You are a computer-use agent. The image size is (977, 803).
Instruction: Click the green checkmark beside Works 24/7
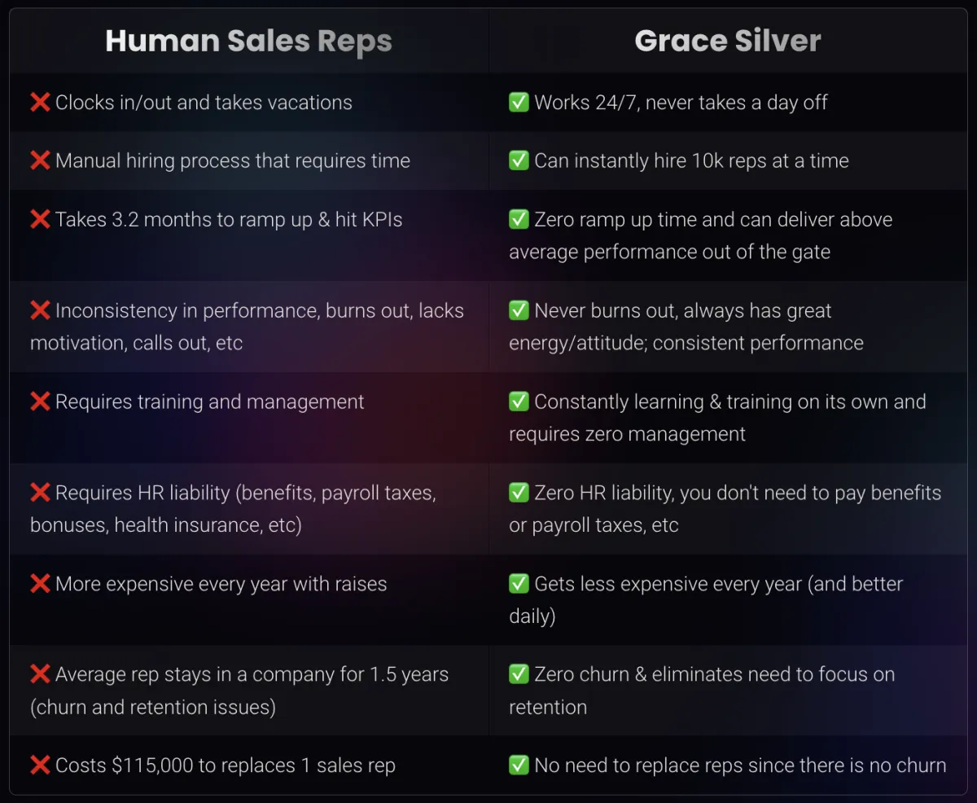pyautogui.click(x=519, y=103)
